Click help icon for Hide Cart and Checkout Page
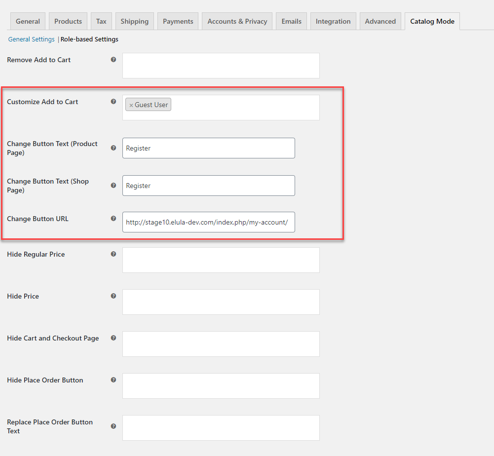 click(x=114, y=338)
